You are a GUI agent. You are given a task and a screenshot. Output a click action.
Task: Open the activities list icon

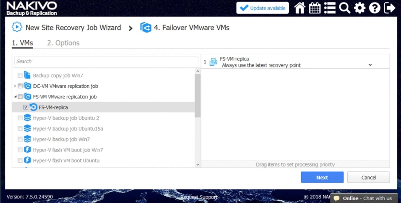(x=330, y=8)
